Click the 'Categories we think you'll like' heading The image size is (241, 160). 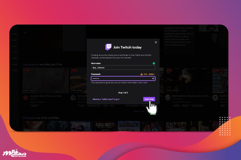41,118
